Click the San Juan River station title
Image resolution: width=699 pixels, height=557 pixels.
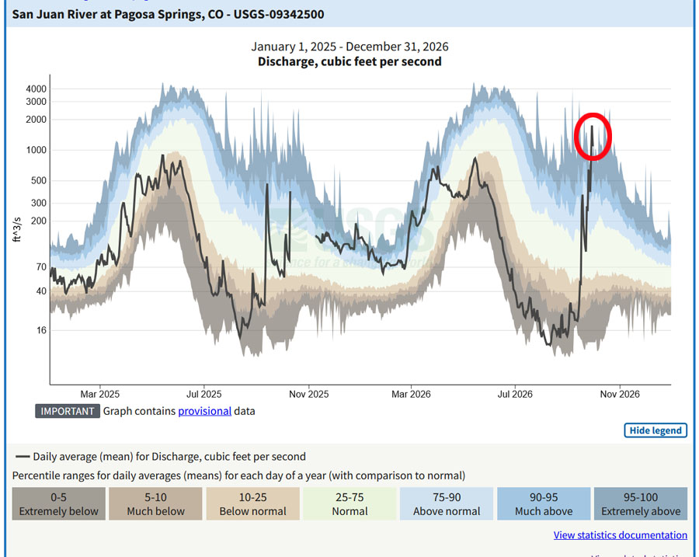pyautogui.click(x=168, y=14)
